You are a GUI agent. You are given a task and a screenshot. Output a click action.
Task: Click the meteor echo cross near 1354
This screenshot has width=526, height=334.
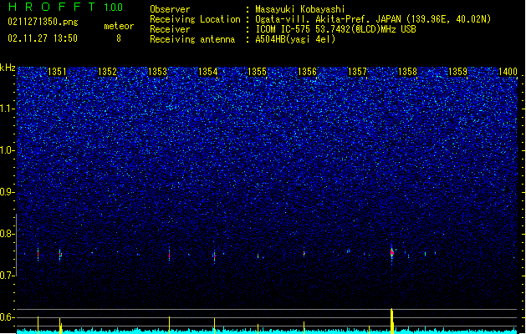tap(214, 256)
